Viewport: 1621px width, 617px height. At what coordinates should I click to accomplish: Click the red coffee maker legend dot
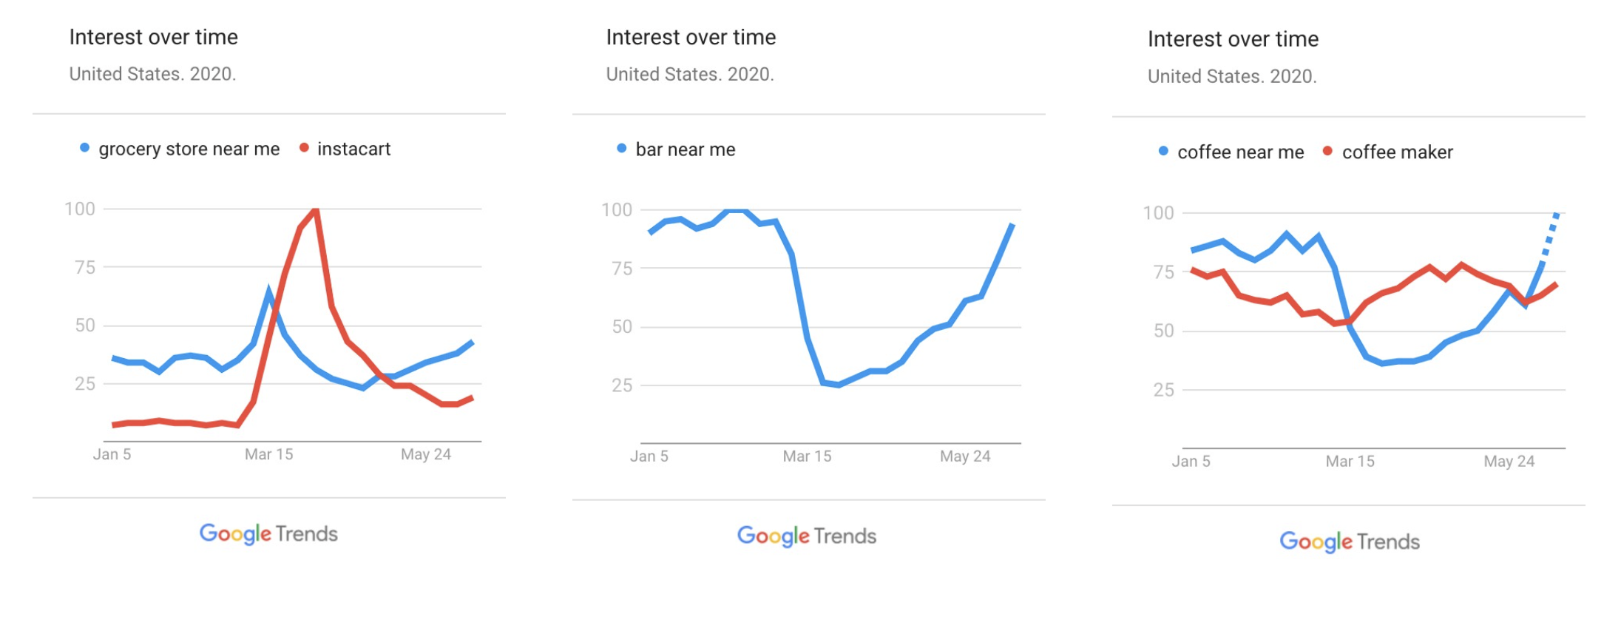(1327, 151)
